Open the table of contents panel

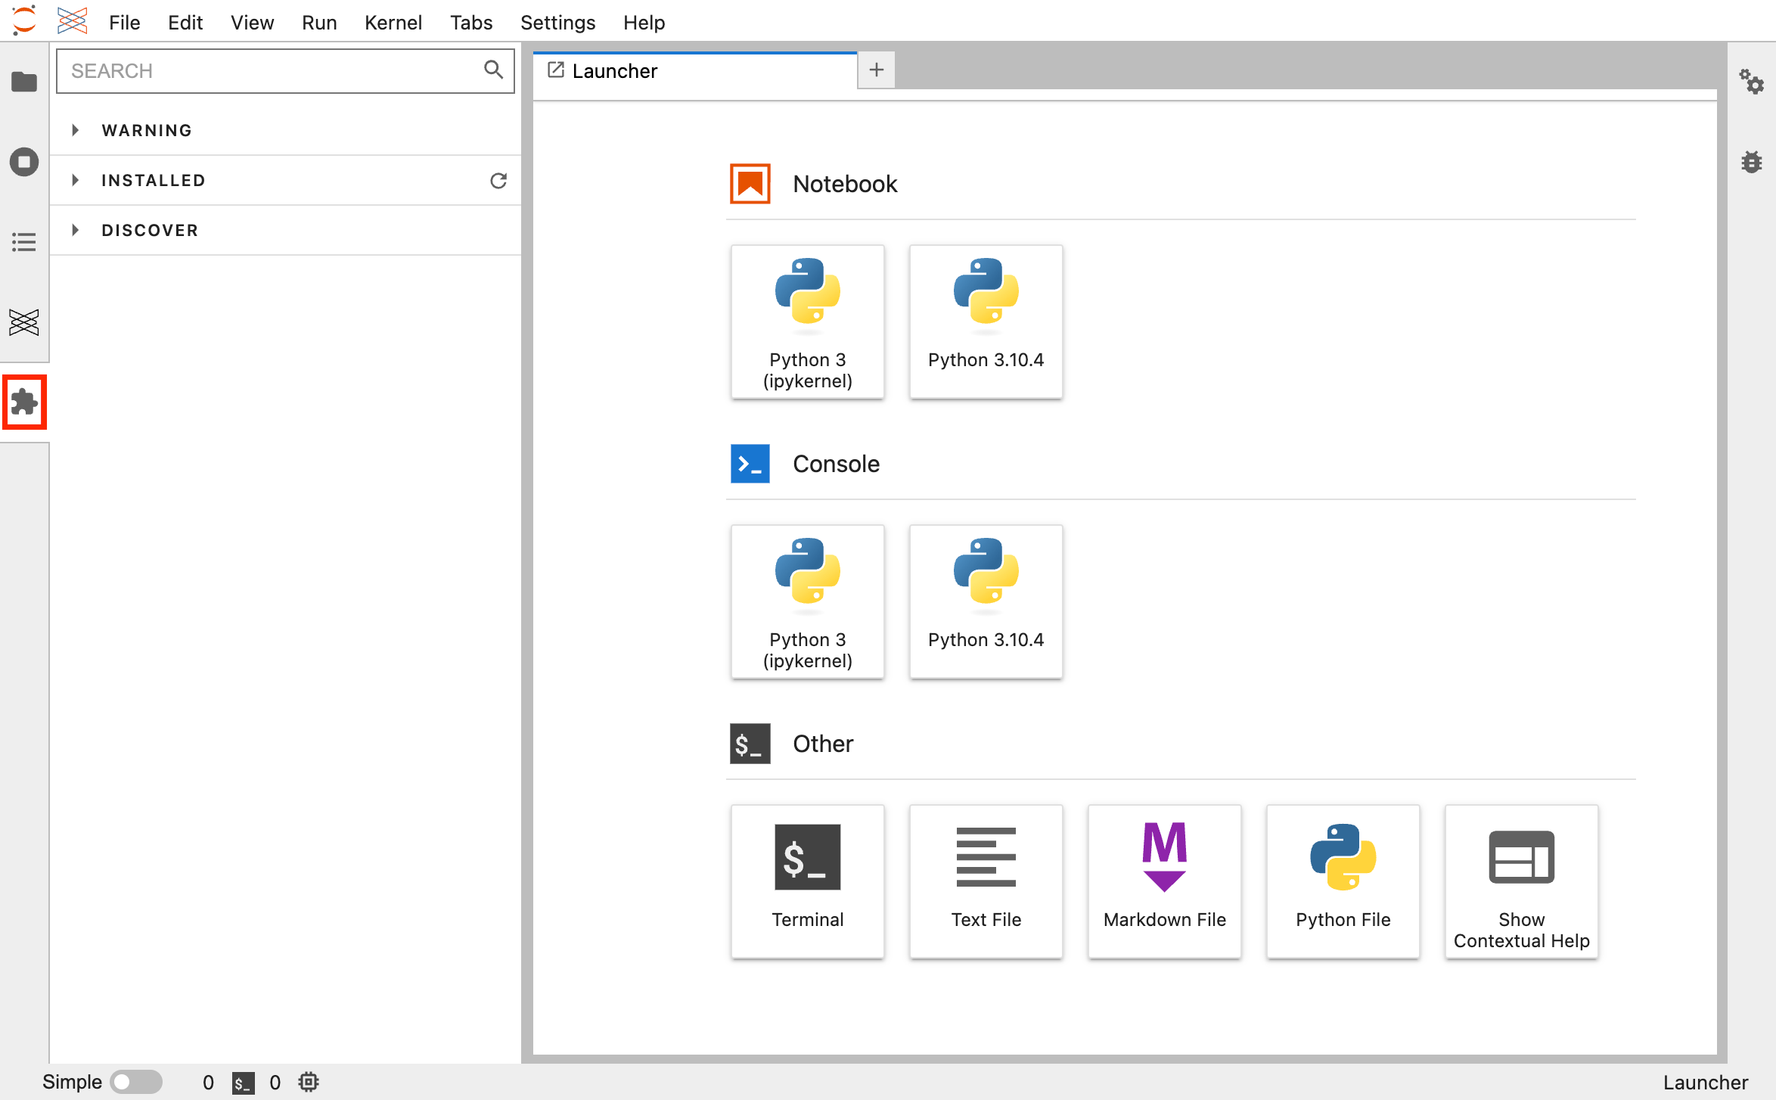pos(23,242)
